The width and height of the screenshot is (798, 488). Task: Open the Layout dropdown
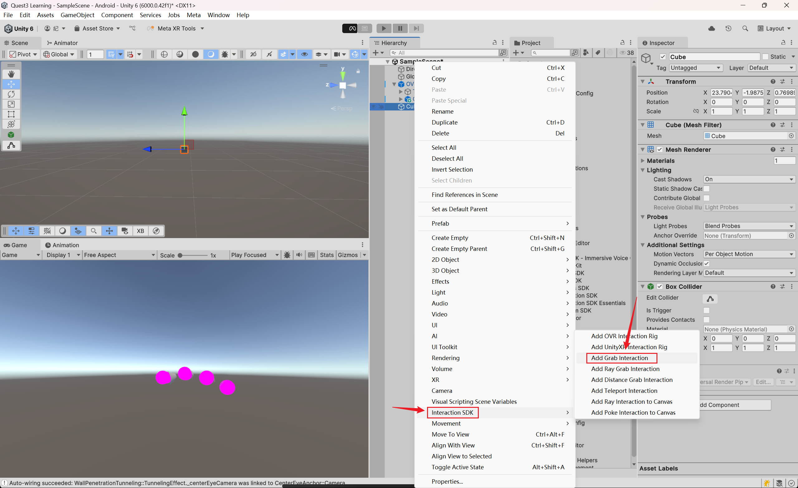click(x=774, y=28)
